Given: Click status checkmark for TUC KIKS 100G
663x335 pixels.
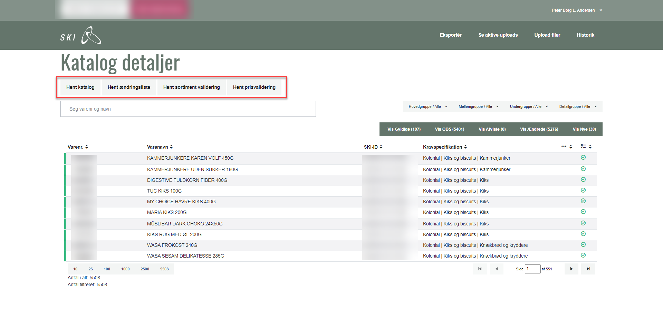Looking at the screenshot, I should tap(583, 190).
